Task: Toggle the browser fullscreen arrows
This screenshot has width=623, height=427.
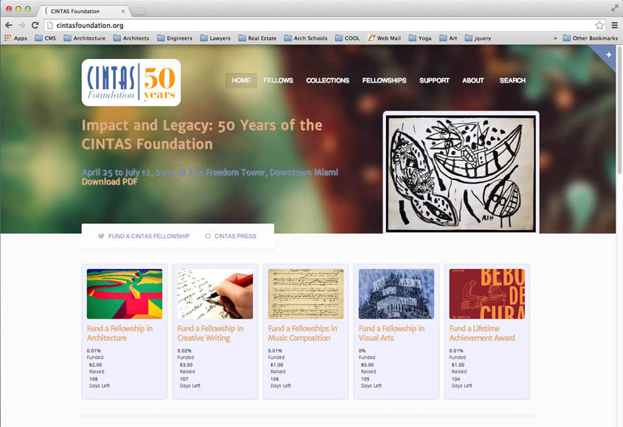Action: 614,9
